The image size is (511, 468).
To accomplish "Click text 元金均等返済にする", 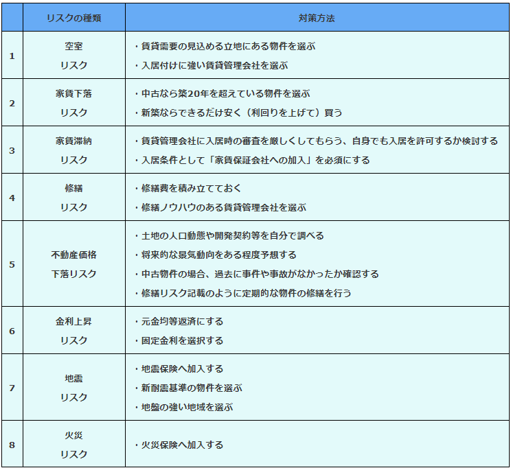I will 182,321.
